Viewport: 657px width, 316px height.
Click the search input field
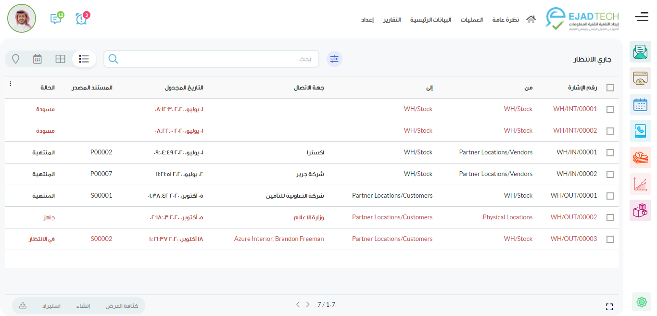tap(212, 59)
